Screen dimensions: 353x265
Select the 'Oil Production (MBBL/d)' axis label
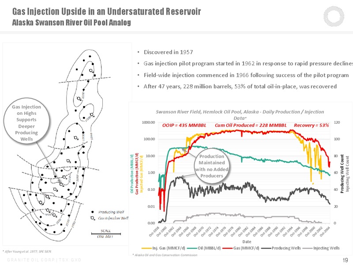[x=131, y=174]
